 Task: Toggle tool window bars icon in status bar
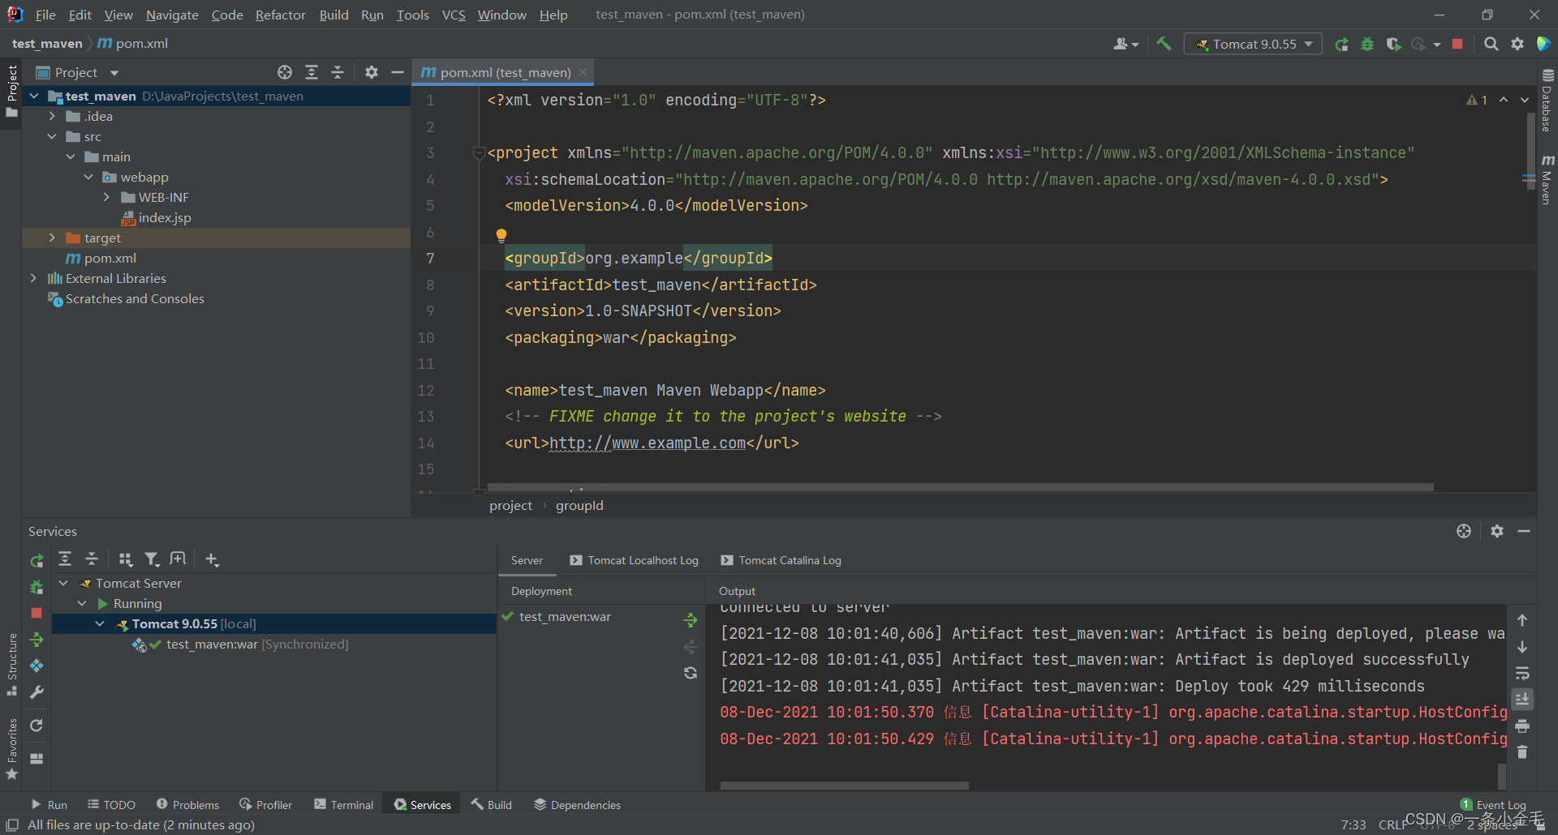pos(12,824)
